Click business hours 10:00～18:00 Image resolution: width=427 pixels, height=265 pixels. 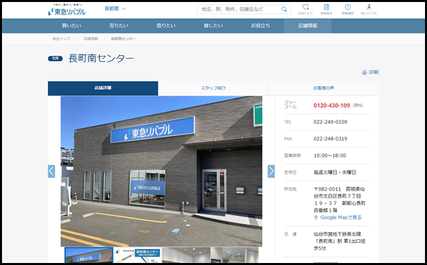click(330, 156)
